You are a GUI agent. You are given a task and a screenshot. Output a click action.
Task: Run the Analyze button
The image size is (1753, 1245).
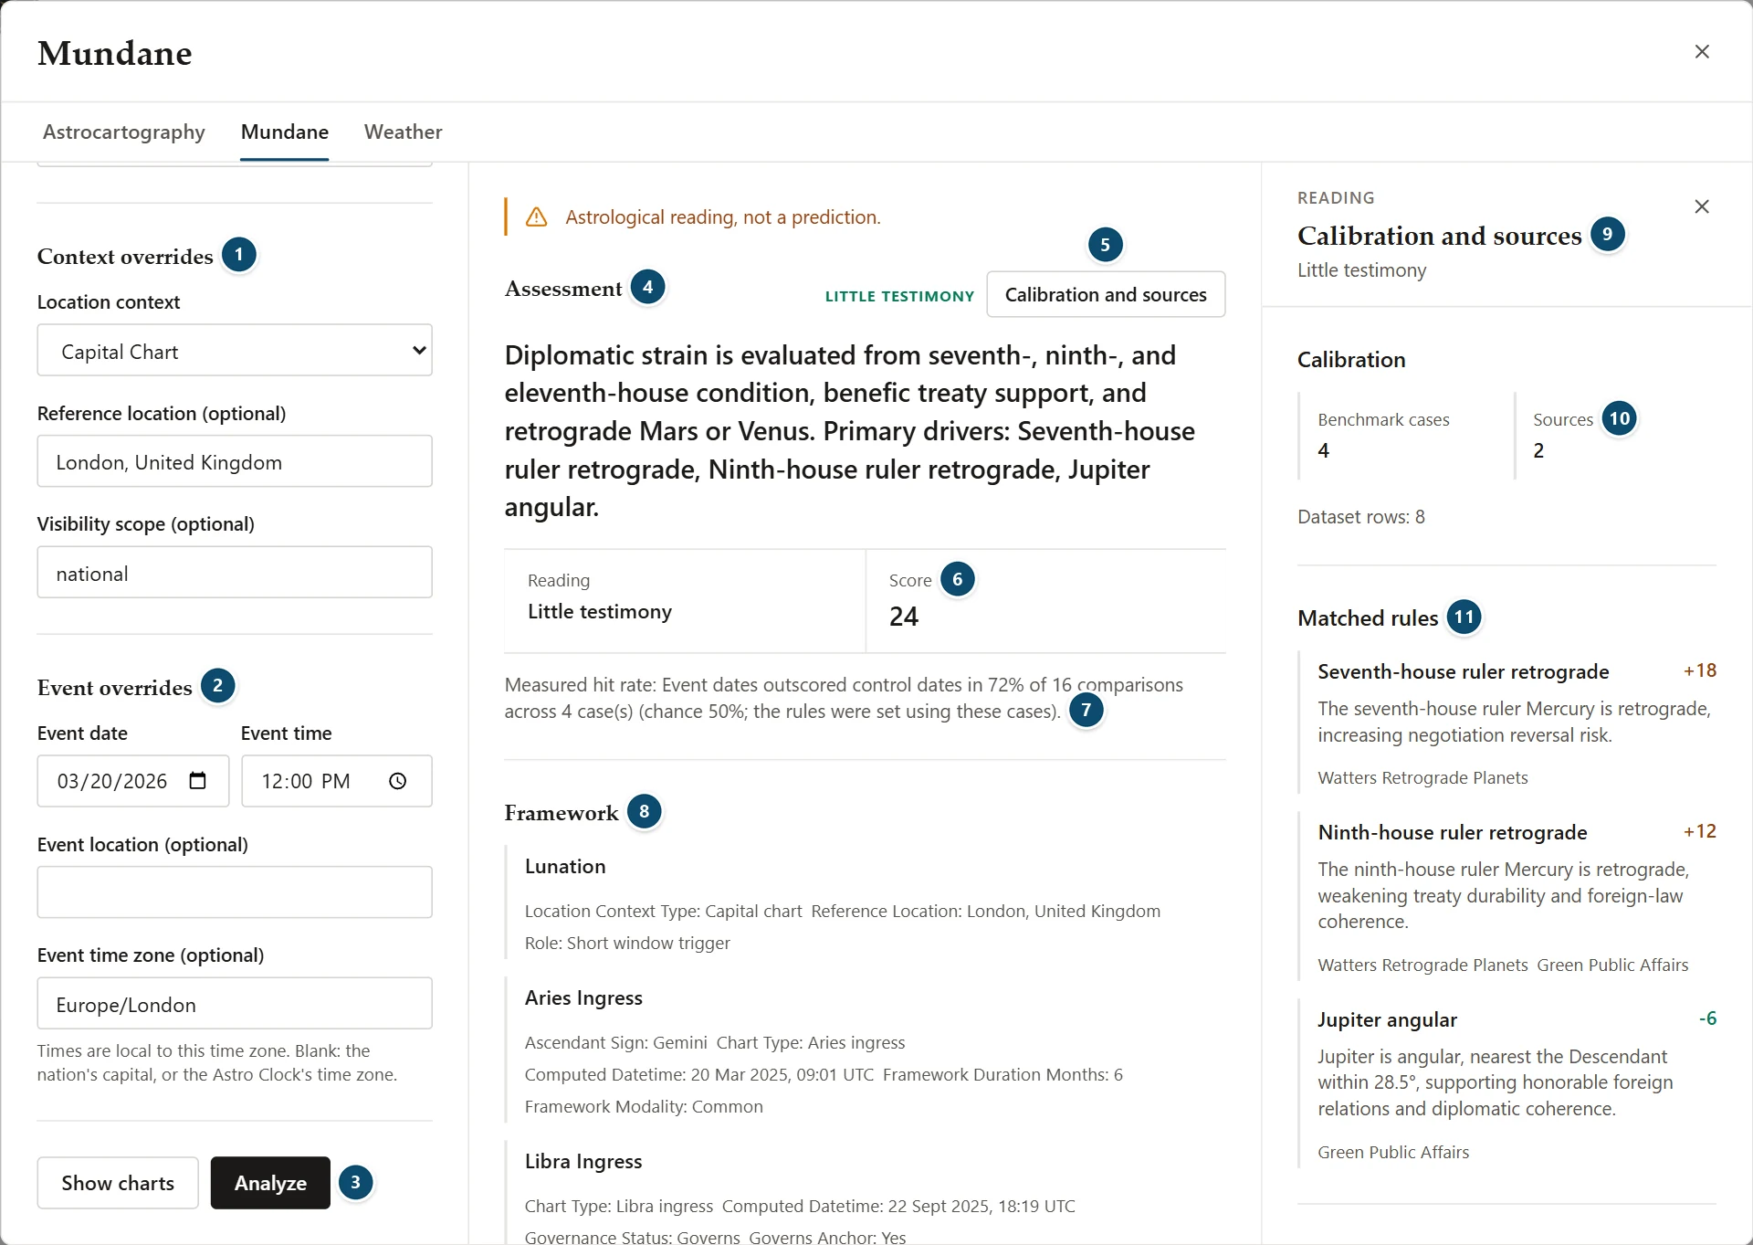pos(270,1183)
